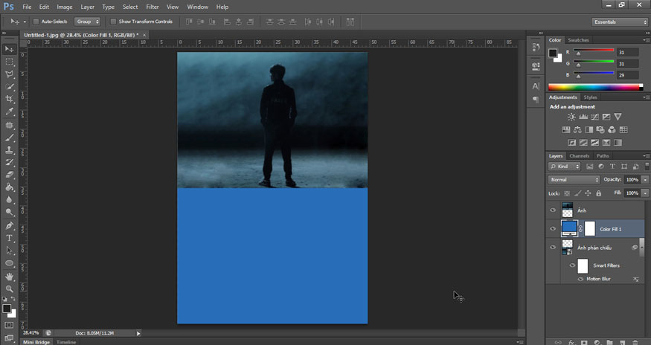Toggle lock transparent pixels
Viewport: 651px width, 345px height.
(x=567, y=193)
